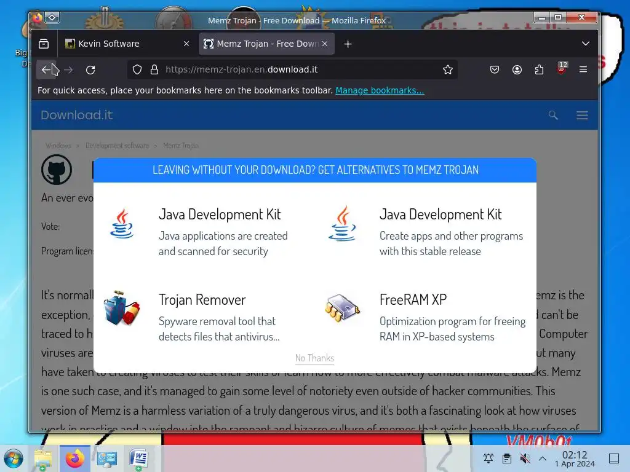Click the Memz Trojan breadcrumb

pyautogui.click(x=181, y=146)
